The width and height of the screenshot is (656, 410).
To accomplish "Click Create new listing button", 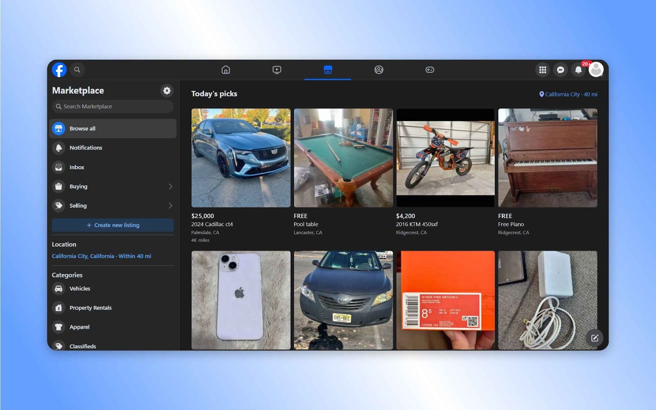I will [x=113, y=225].
